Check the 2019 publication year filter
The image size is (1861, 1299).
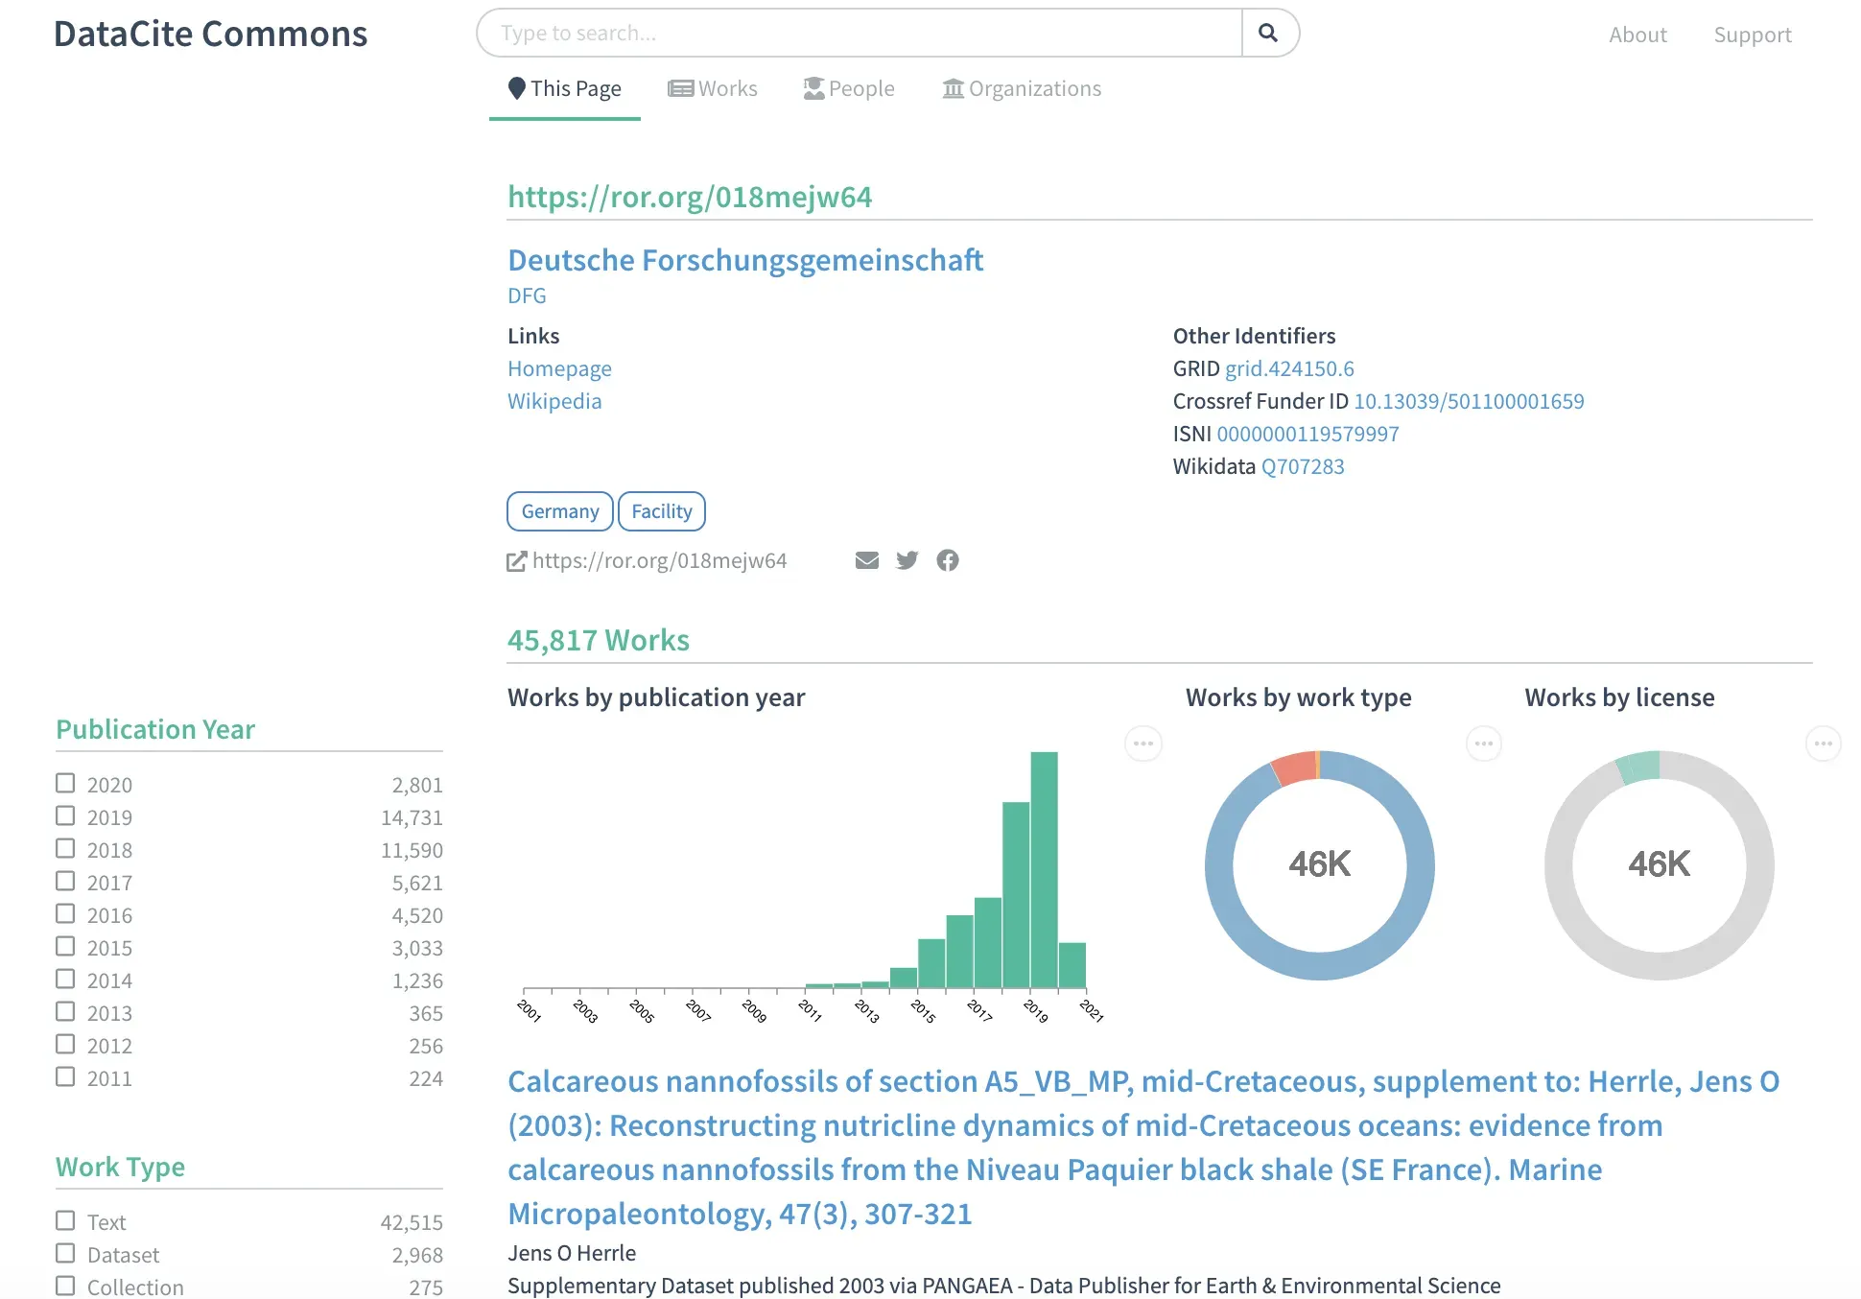tap(65, 816)
